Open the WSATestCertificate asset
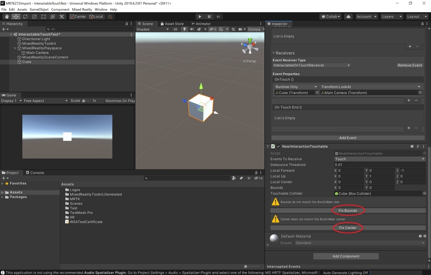Image resolution: width=431 pixels, height=275 pixels. (86, 222)
